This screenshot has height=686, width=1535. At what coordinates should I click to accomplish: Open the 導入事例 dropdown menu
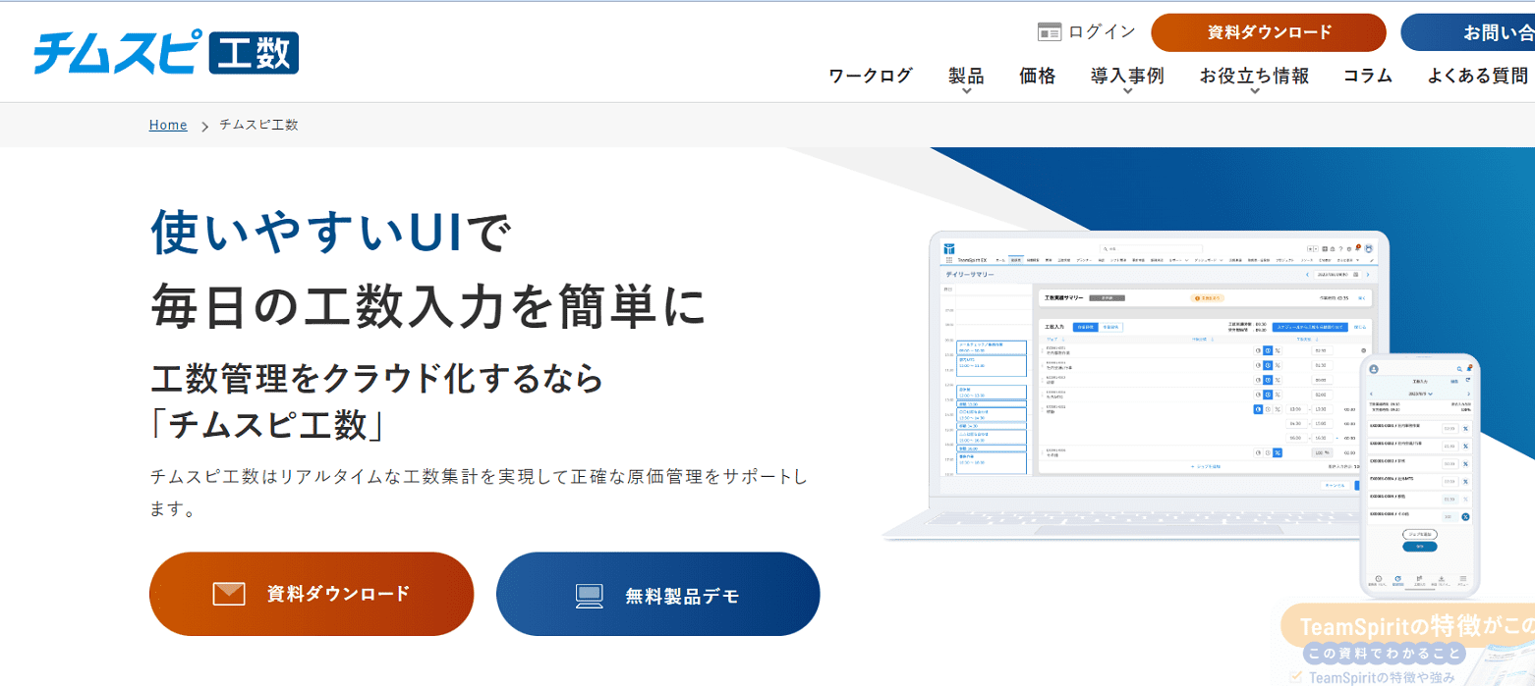click(x=1126, y=76)
